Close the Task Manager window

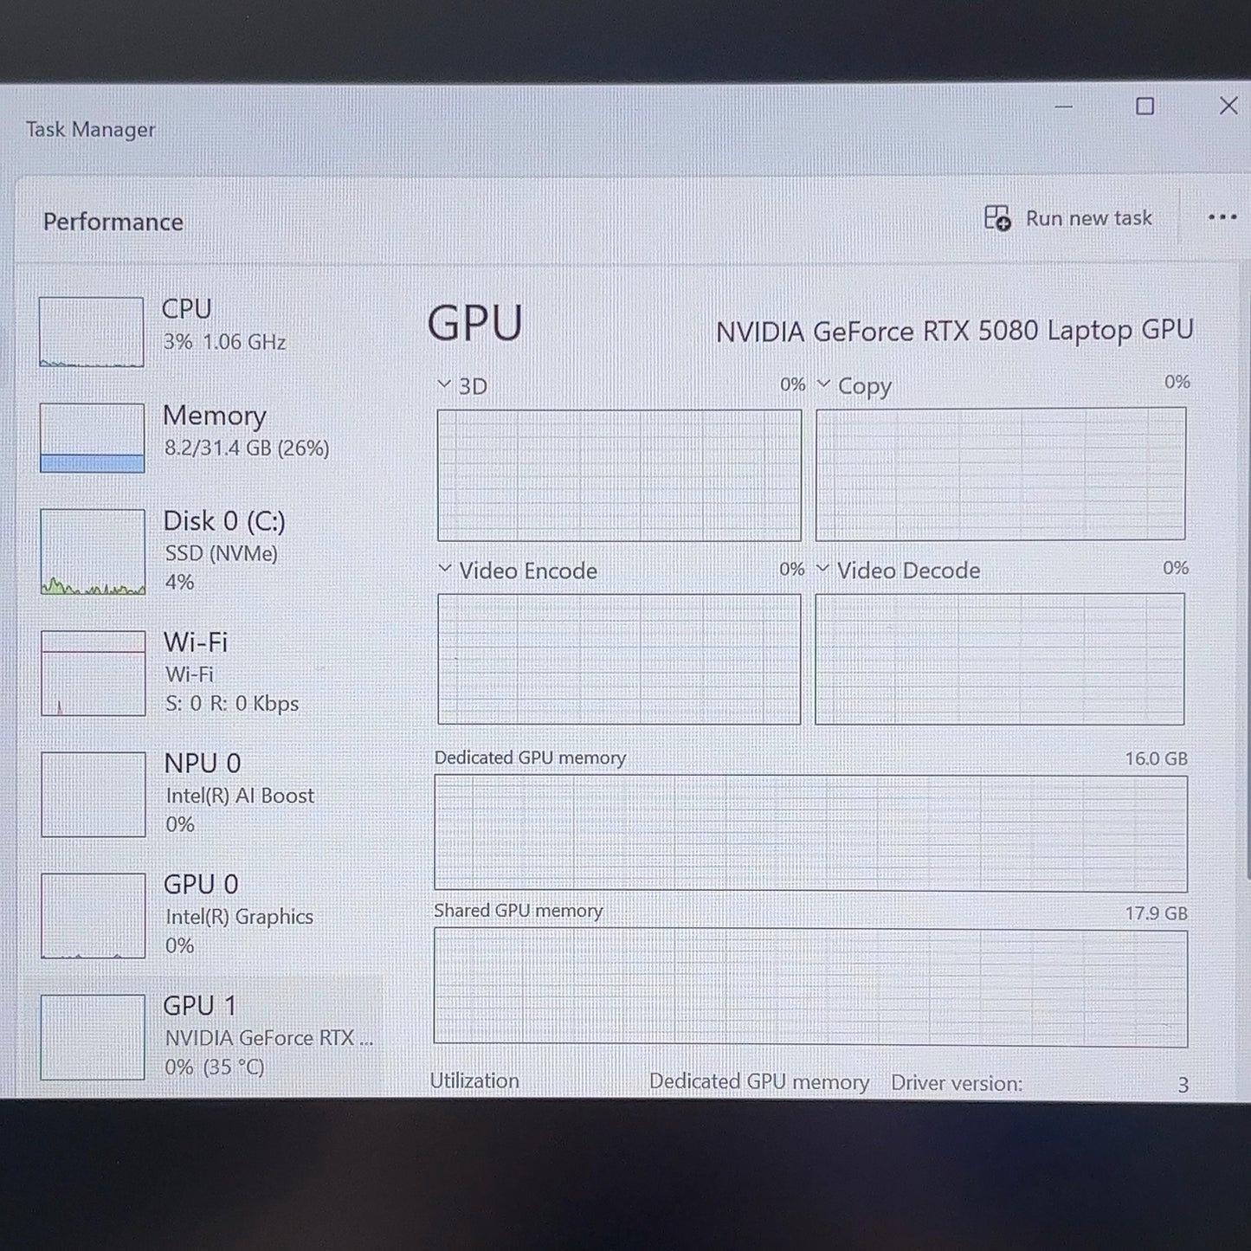[x=1228, y=106]
